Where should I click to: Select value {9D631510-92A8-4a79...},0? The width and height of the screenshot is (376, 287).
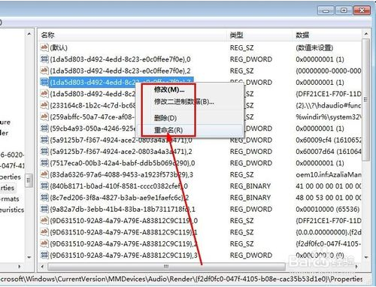pyautogui.click(x=124, y=221)
